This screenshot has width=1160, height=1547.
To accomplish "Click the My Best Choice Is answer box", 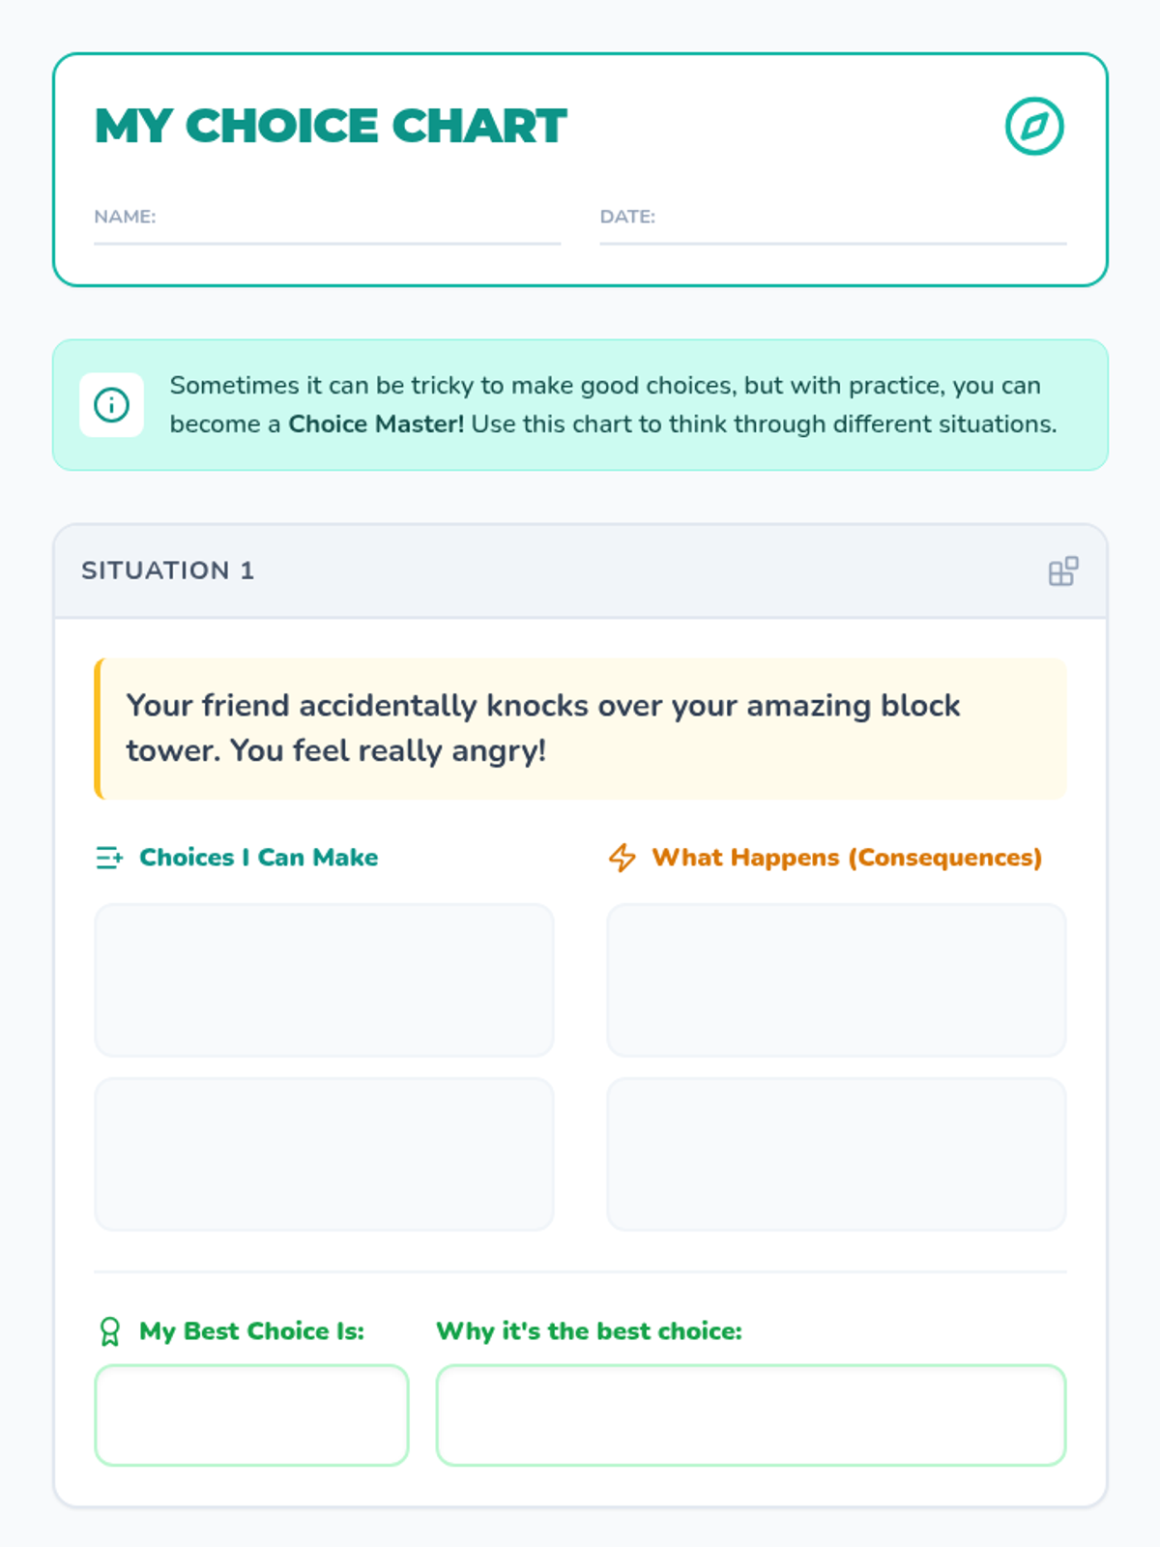I will coord(251,1415).
